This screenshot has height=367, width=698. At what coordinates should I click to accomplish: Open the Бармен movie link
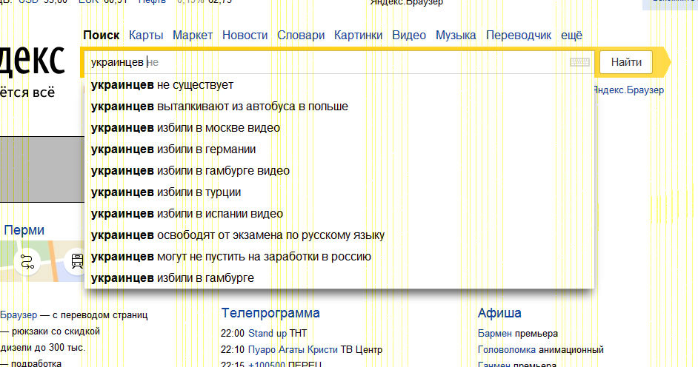494,333
